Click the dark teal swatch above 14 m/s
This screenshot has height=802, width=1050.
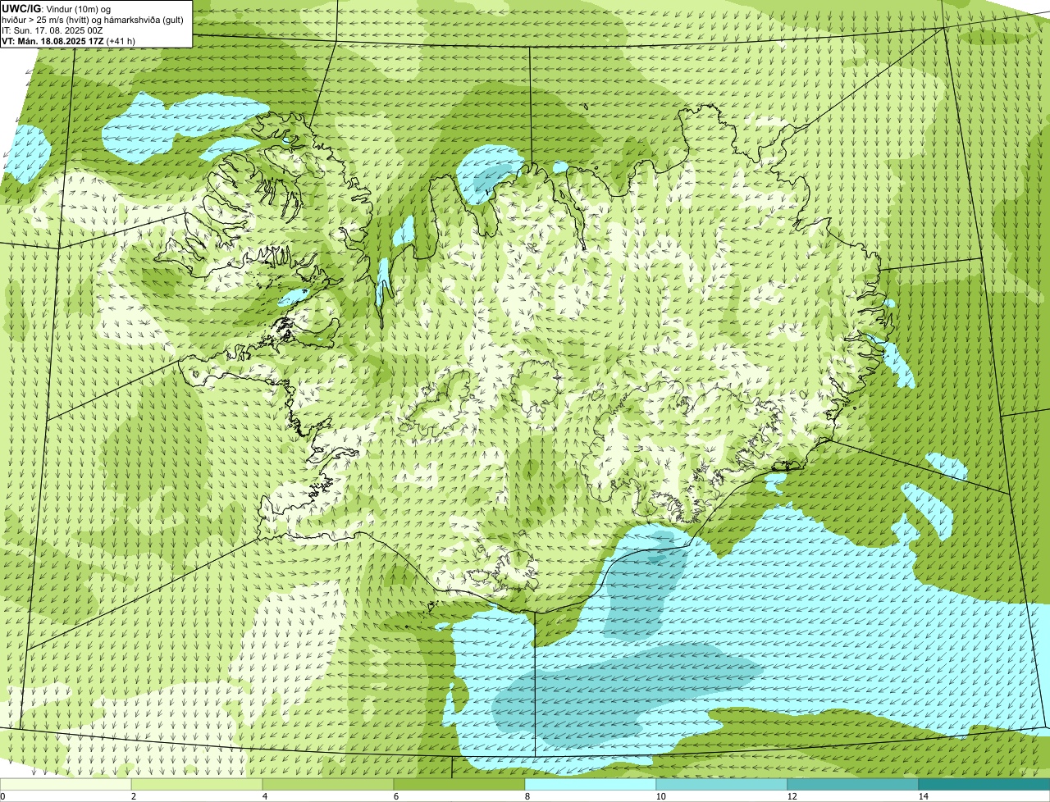coord(984,784)
